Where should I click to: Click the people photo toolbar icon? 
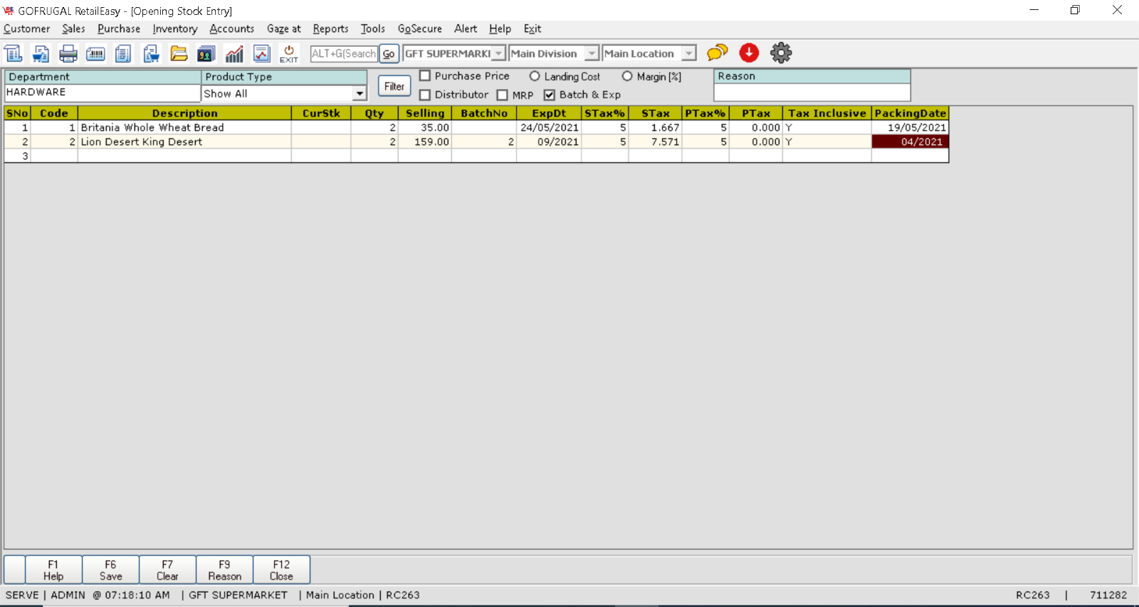click(x=206, y=53)
